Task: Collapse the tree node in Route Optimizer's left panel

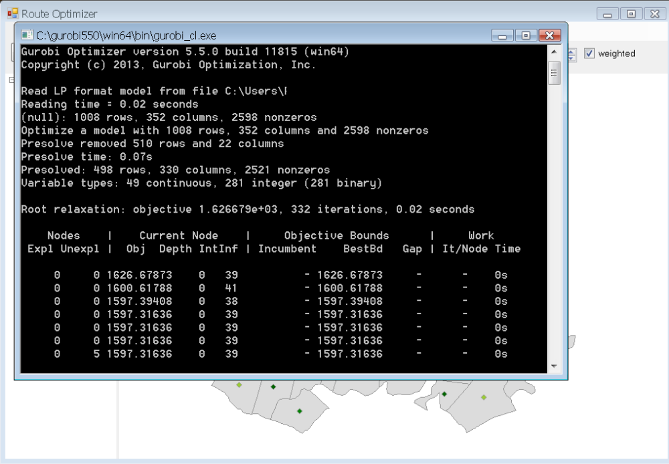Action: click(x=11, y=80)
